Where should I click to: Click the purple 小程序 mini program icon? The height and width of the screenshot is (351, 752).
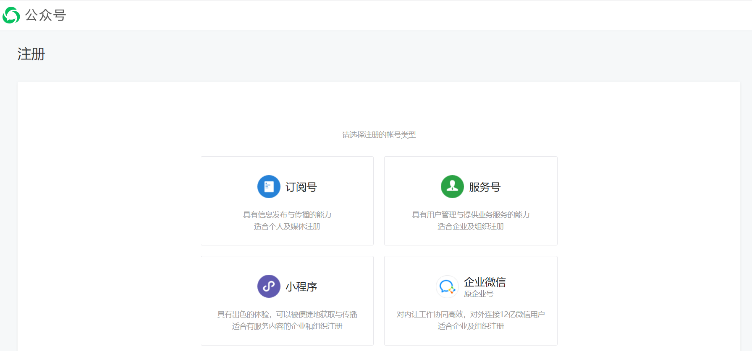pyautogui.click(x=269, y=286)
